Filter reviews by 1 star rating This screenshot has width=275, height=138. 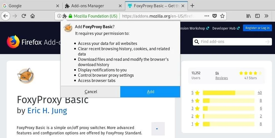tap(195, 124)
